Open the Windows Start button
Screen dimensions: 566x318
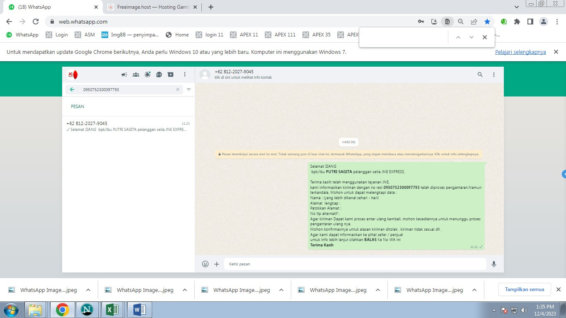coord(11,310)
